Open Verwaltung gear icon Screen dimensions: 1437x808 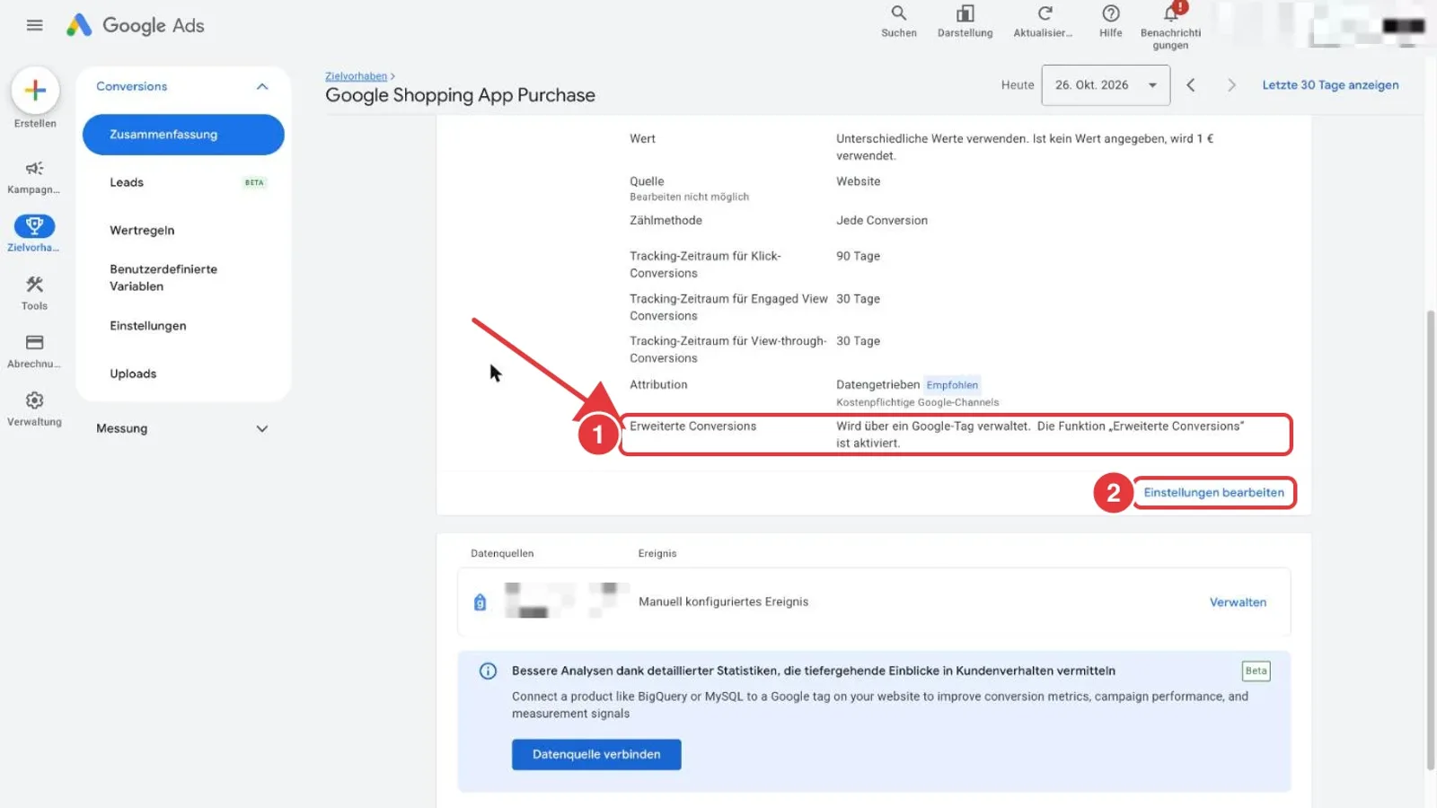[x=34, y=400]
